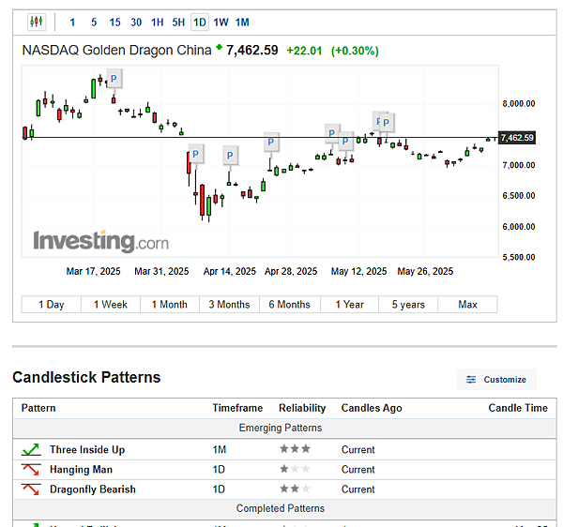
Task: Click the Reliability column header
Action: [x=302, y=408]
